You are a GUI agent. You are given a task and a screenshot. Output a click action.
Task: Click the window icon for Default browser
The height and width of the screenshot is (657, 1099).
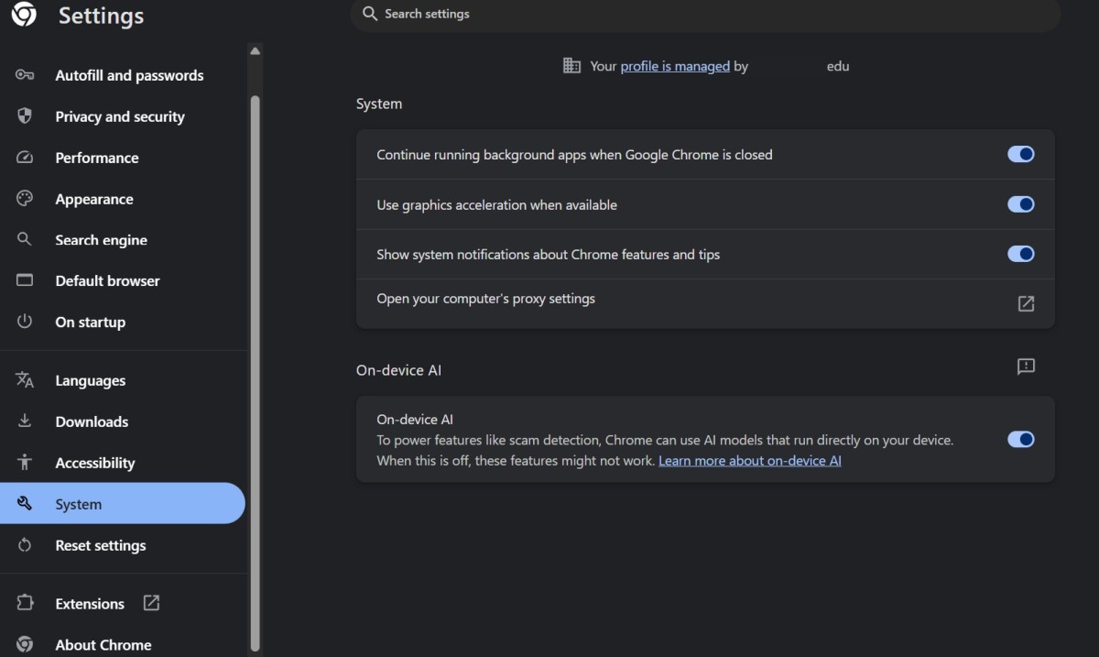coord(25,280)
